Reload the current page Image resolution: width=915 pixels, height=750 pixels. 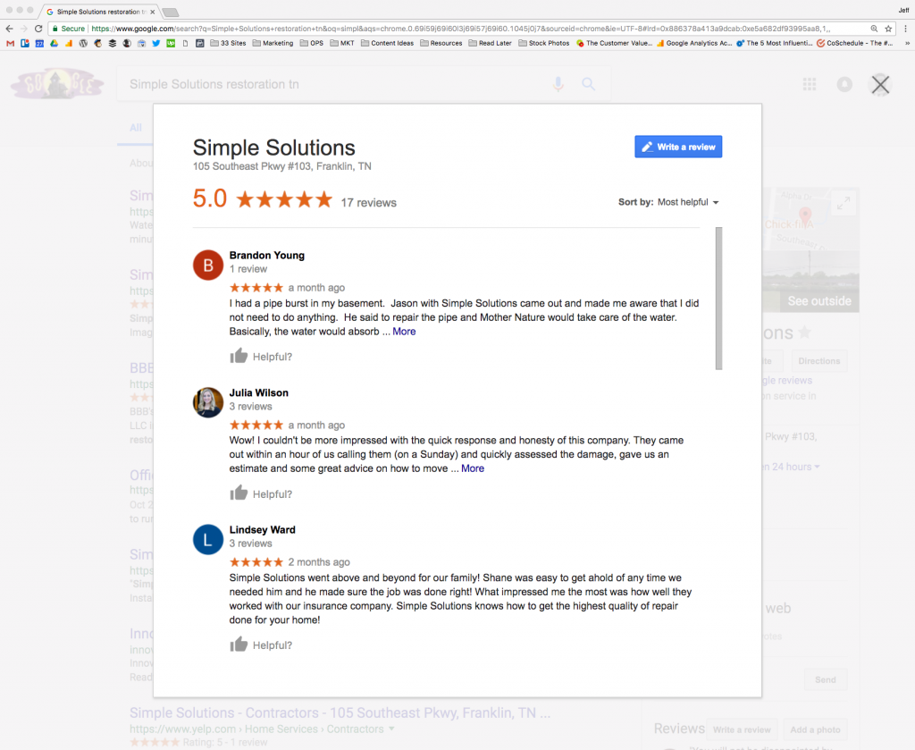pos(38,29)
